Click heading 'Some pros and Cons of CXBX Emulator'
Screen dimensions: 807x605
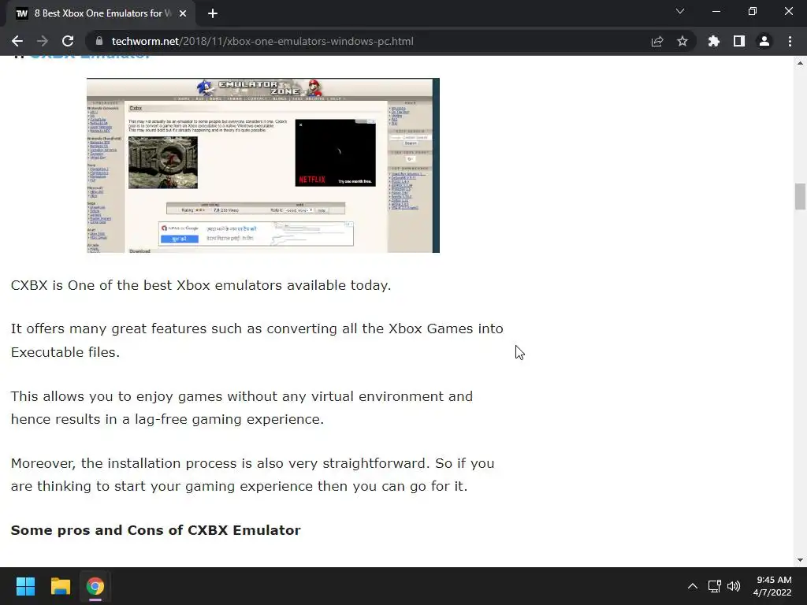coord(155,530)
